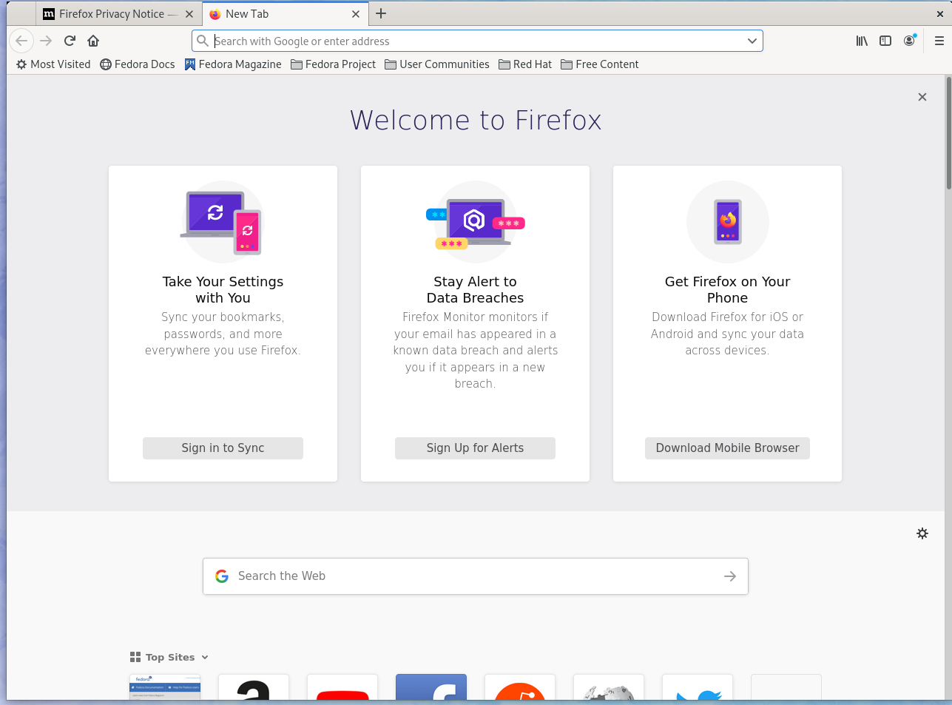
Task: Open the Firefox home page
Action: tap(93, 41)
